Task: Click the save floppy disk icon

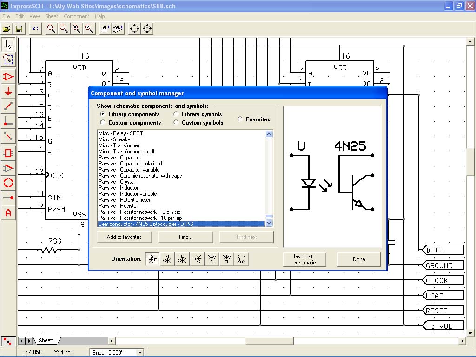Action: point(19,29)
